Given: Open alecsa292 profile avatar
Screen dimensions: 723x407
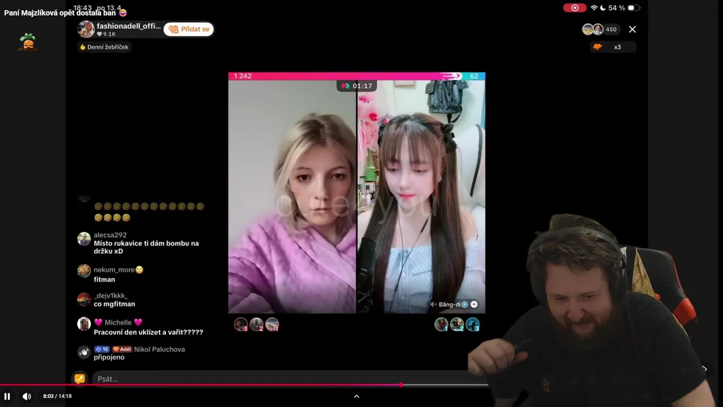Looking at the screenshot, I should pyautogui.click(x=84, y=239).
